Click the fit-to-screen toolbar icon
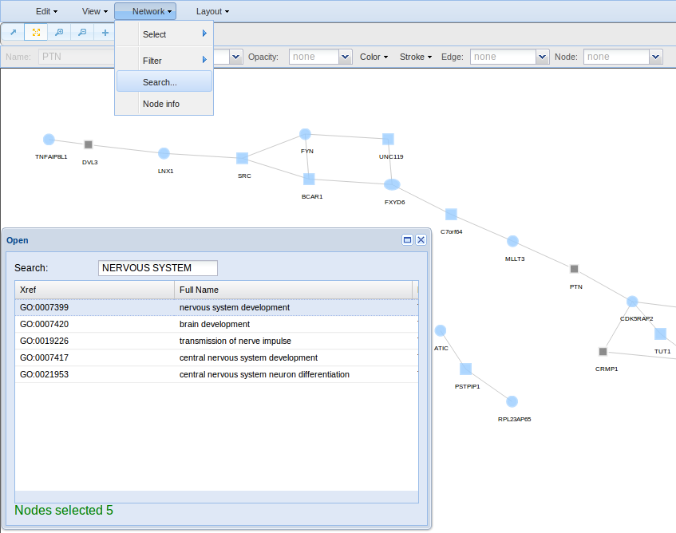The image size is (676, 533). tap(36, 33)
